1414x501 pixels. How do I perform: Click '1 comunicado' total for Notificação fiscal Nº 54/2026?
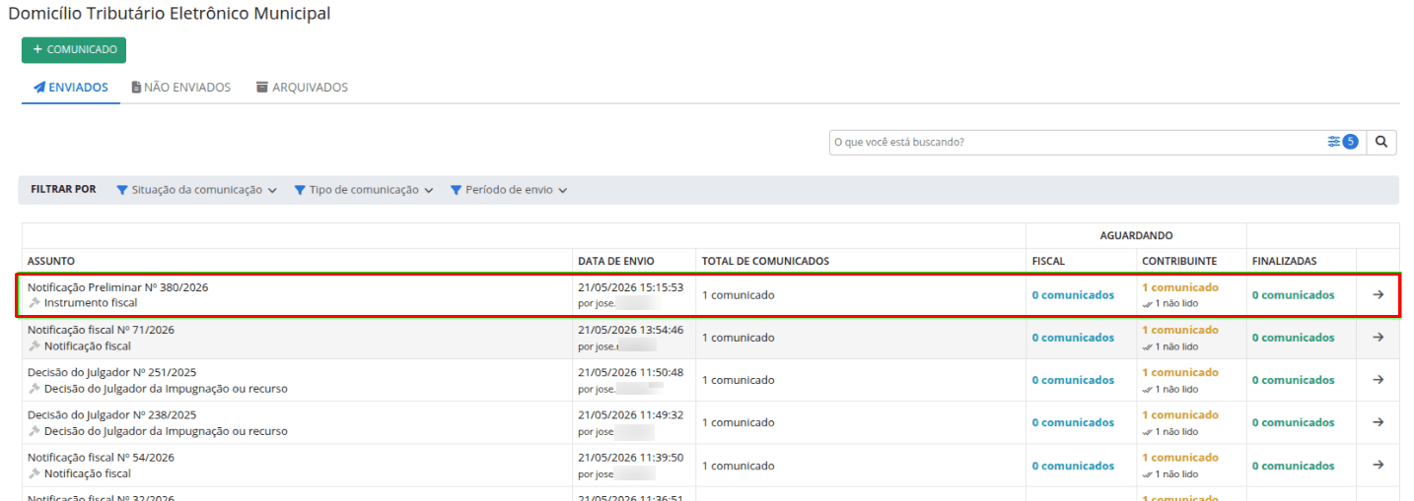(738, 466)
